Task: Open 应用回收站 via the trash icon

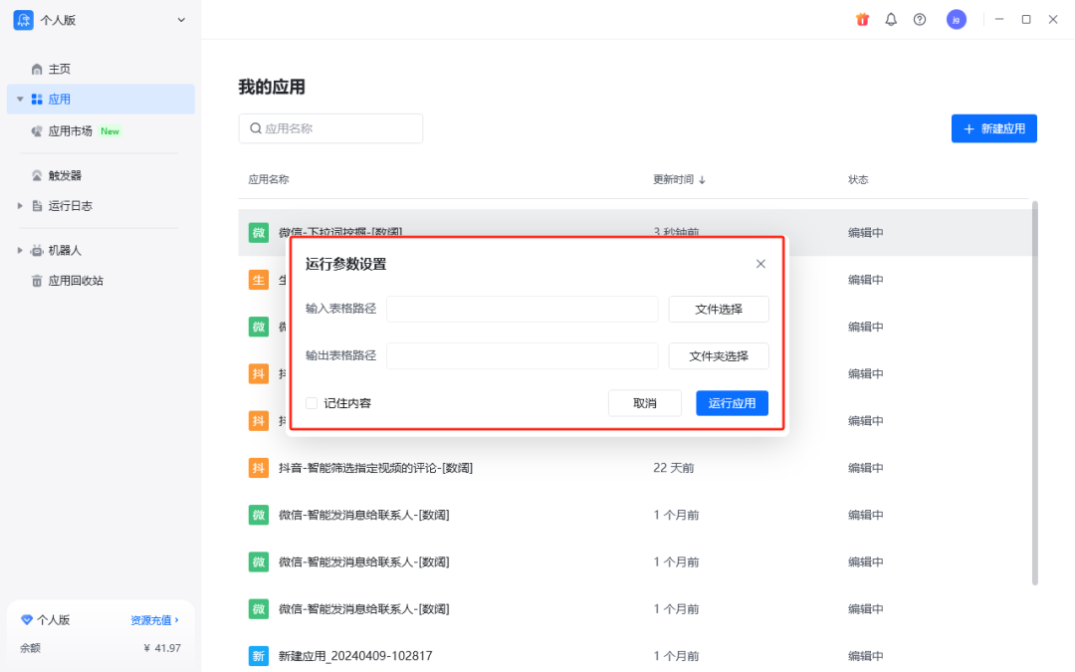Action: [x=37, y=280]
